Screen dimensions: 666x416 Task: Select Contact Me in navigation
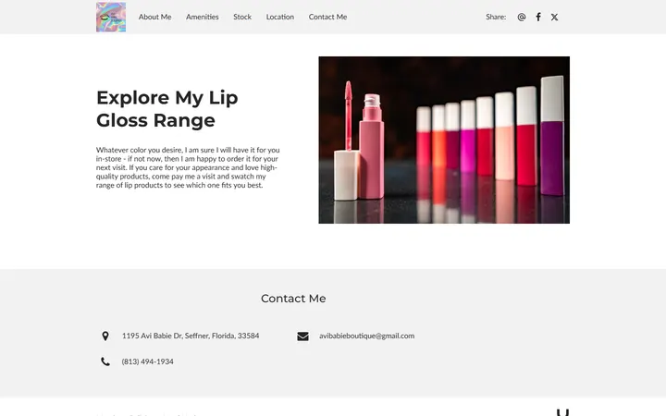click(327, 17)
